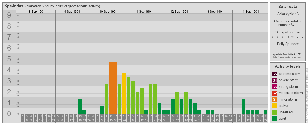Image resolution: width=308 pixels, height=125 pixels.
Task: Click the G4 severe storm badge
Action: click(274, 80)
